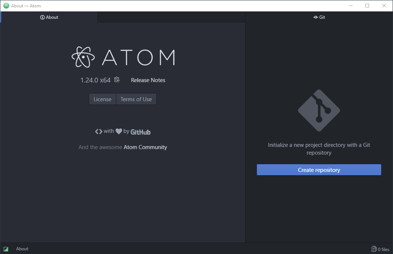The width and height of the screenshot is (393, 254).
Task: Switch to the About tab
Action: (x=49, y=17)
